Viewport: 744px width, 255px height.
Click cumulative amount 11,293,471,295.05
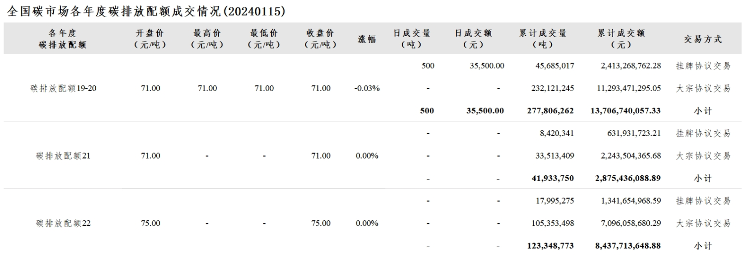pyautogui.click(x=628, y=88)
